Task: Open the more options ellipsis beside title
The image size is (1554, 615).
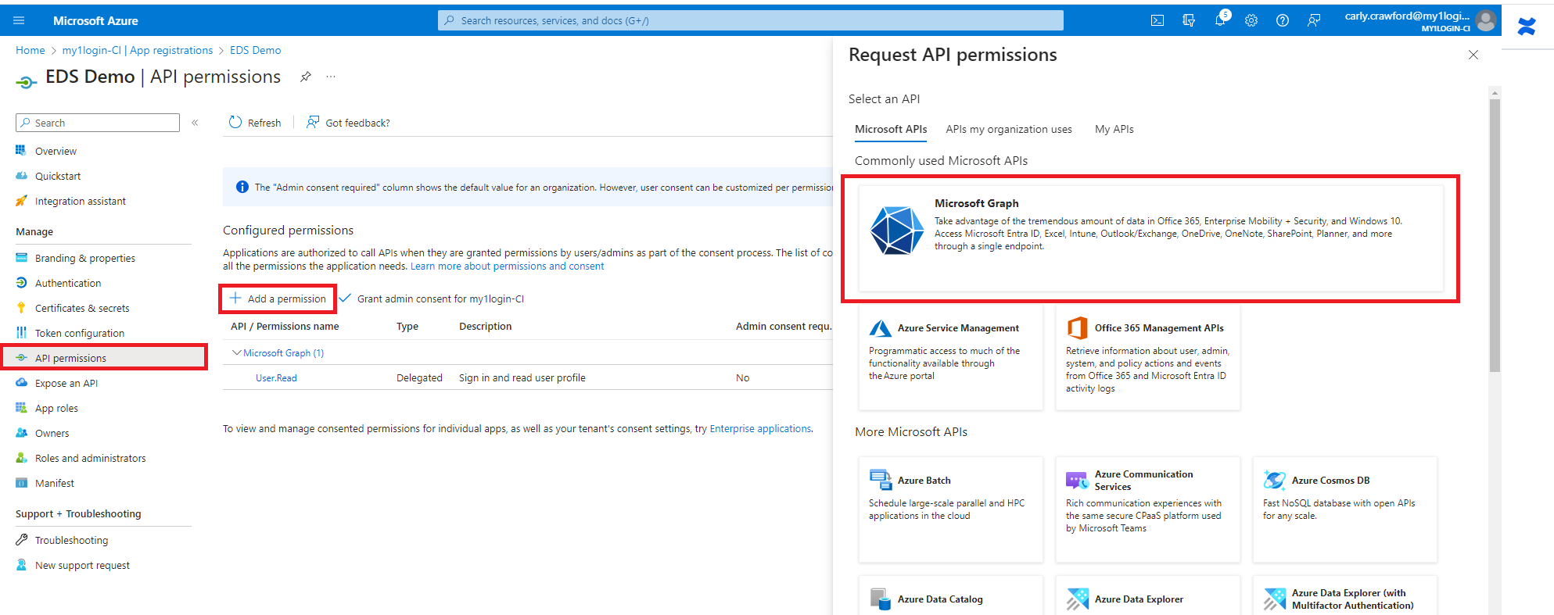Action: click(331, 77)
